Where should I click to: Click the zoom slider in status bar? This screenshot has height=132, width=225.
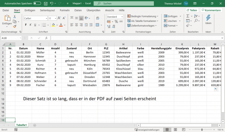201,130
